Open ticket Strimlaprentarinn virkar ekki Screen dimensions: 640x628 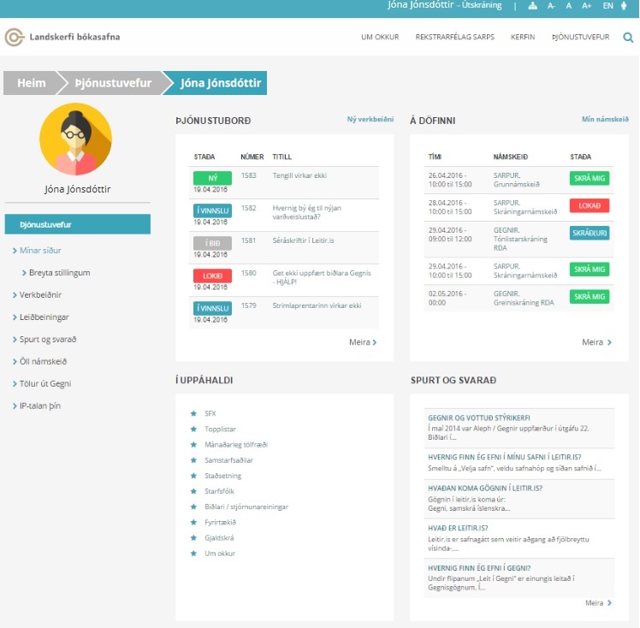[x=317, y=305]
